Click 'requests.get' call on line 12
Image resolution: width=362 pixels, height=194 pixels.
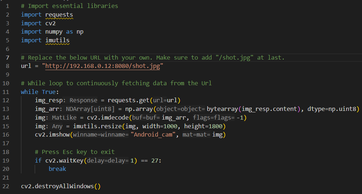pos(128,100)
